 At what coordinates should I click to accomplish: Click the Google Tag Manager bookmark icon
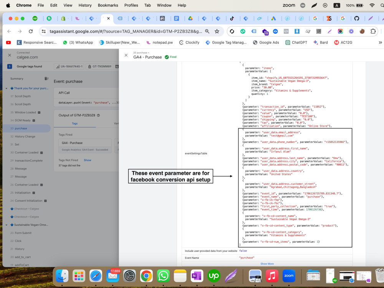pyautogui.click(x=208, y=42)
